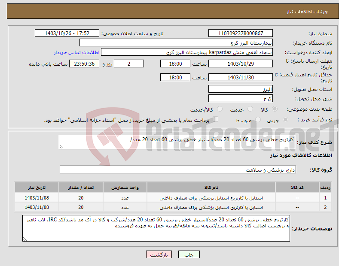Click row 1 need date 1403/11/08
Image resolution: width=339 pixels, height=266 pixels.
click(x=37, y=198)
